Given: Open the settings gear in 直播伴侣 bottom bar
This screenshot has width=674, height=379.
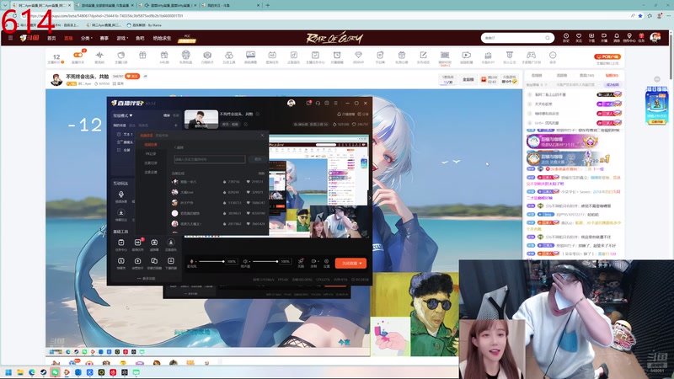Looking at the screenshot, I should [x=327, y=263].
